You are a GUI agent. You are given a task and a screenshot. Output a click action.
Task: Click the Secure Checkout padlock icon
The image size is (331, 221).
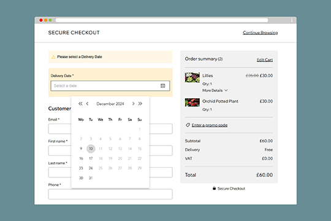(x=214, y=188)
